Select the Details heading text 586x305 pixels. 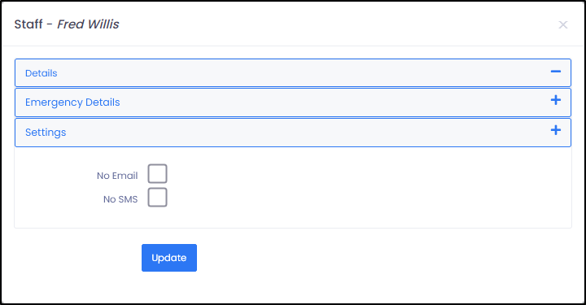[42, 73]
